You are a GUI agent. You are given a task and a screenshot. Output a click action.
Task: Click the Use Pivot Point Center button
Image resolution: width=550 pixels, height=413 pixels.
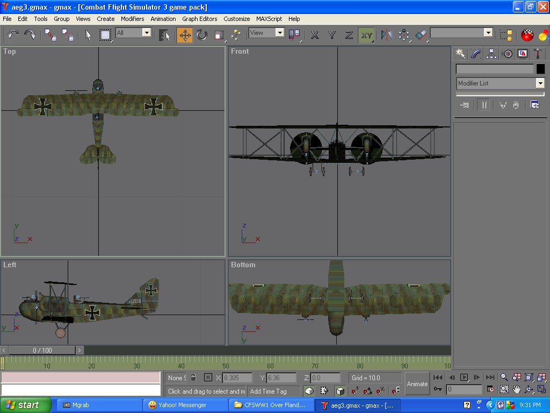(x=294, y=35)
